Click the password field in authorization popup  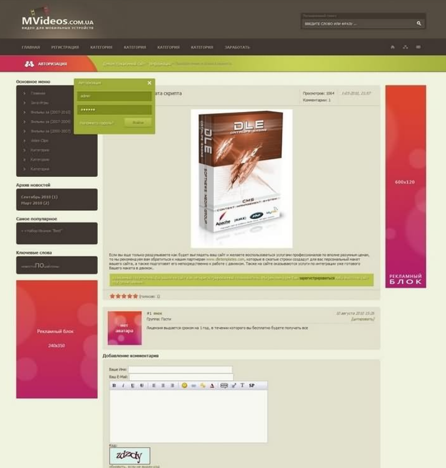point(114,110)
